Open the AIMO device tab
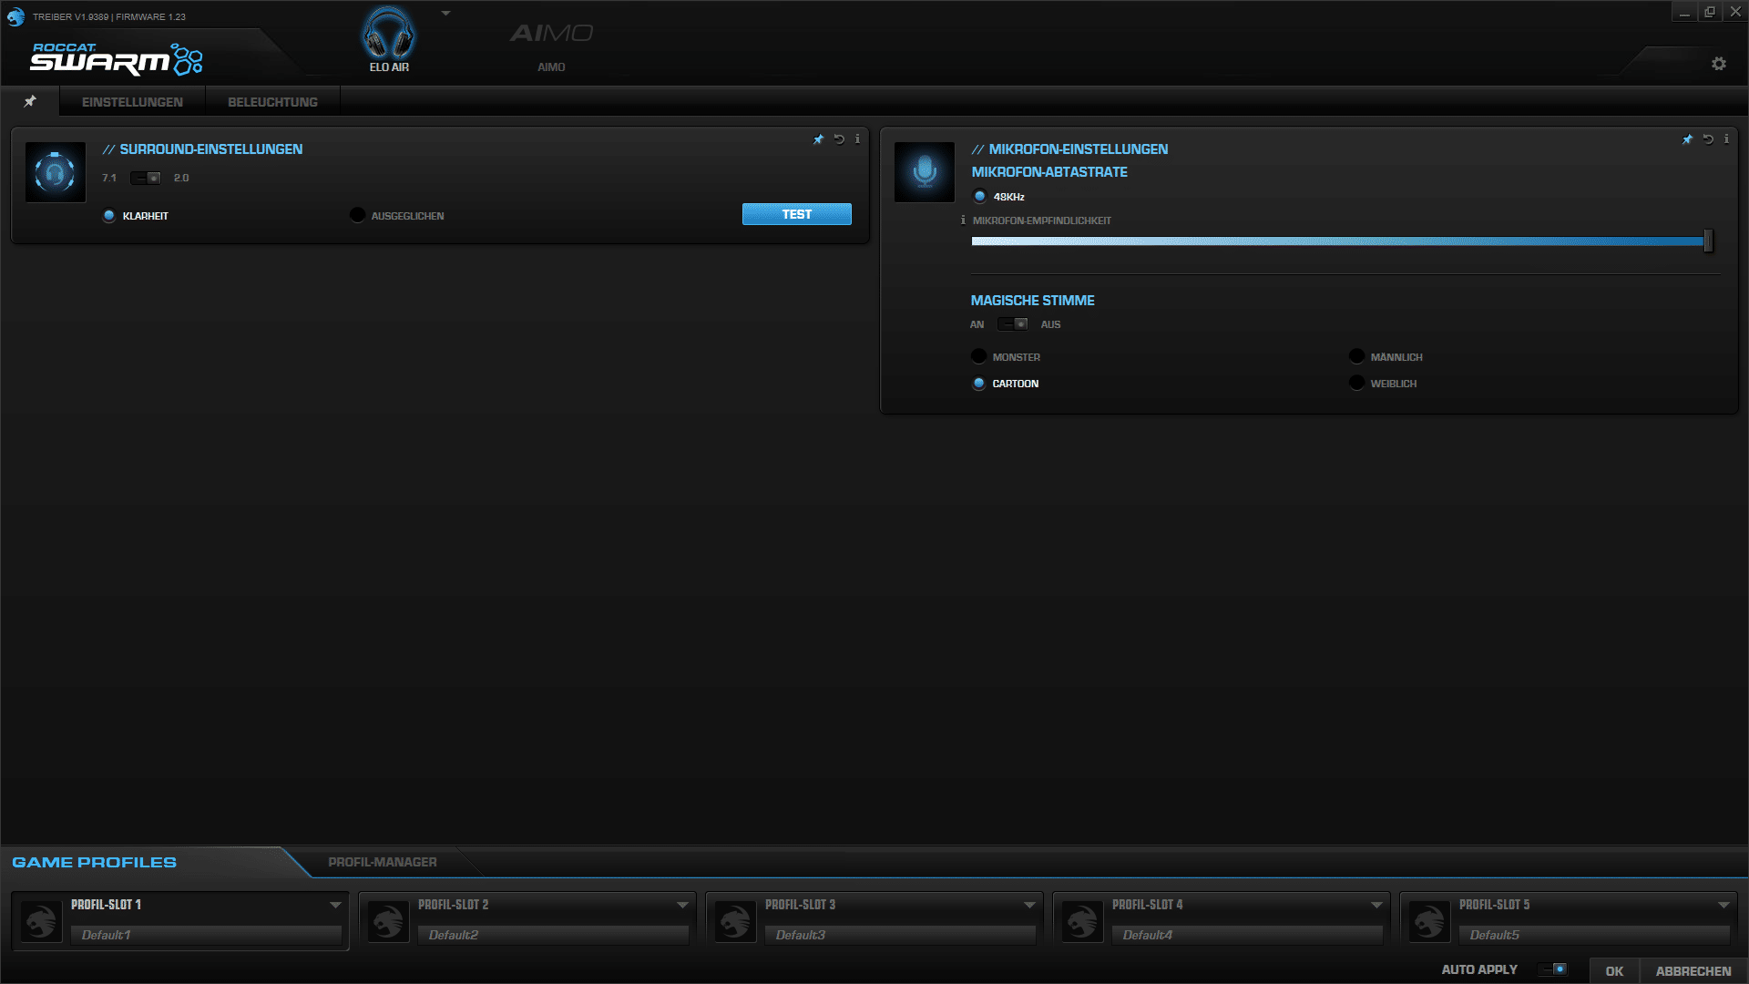Screen dimensions: 1749x984 point(551,44)
